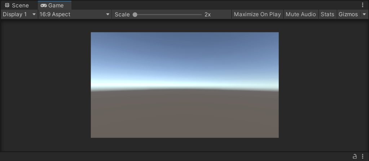Click the grid icon on the Scene tab
This screenshot has width=369, height=161.
[x=7, y=5]
